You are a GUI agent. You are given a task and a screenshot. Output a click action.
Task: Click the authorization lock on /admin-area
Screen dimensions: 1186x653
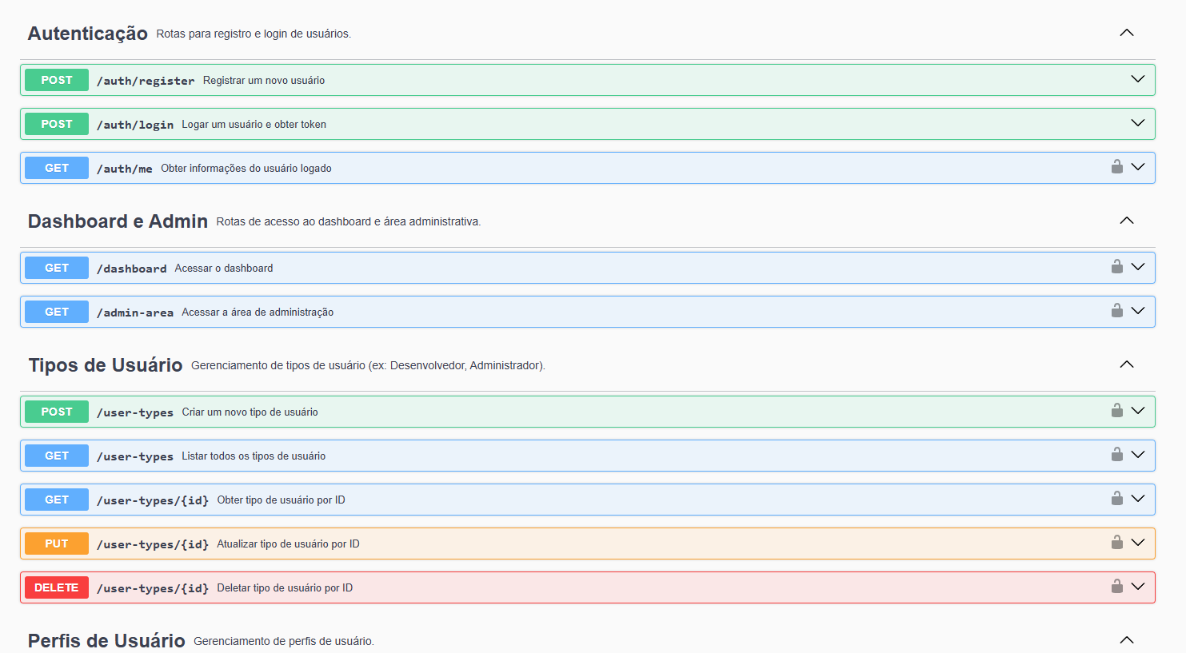pyautogui.click(x=1116, y=311)
